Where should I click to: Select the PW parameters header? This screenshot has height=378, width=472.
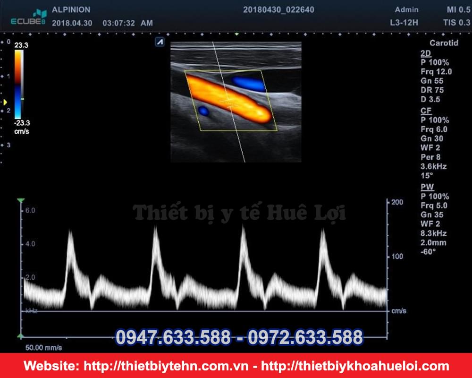(427, 187)
